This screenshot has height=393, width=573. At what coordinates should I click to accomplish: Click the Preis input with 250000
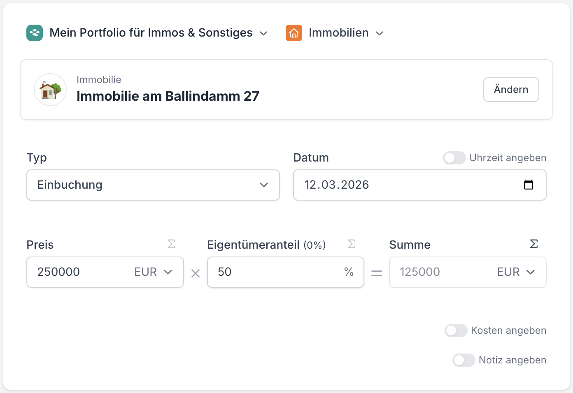78,272
